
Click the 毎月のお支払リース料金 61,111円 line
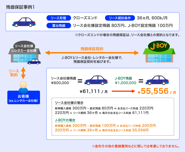click(102, 113)
